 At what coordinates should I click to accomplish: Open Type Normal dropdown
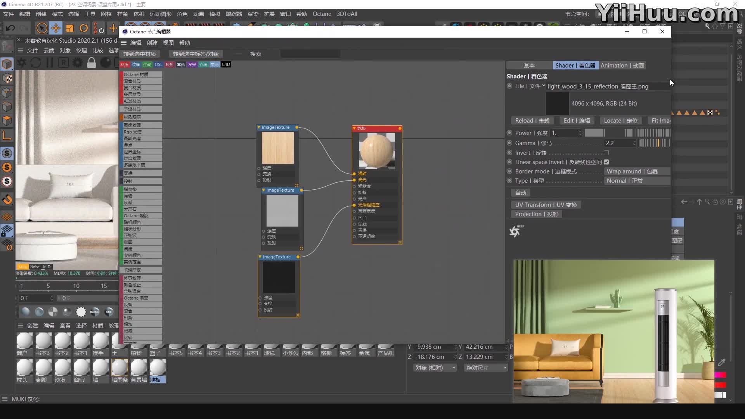coord(637,181)
